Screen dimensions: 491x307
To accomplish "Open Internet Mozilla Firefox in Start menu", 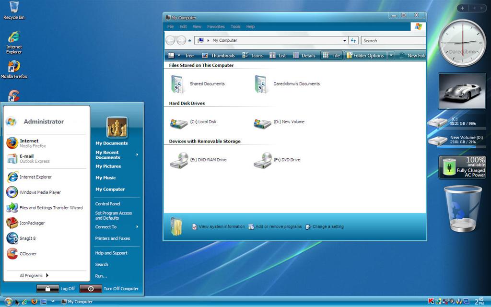I will pyautogui.click(x=46, y=143).
